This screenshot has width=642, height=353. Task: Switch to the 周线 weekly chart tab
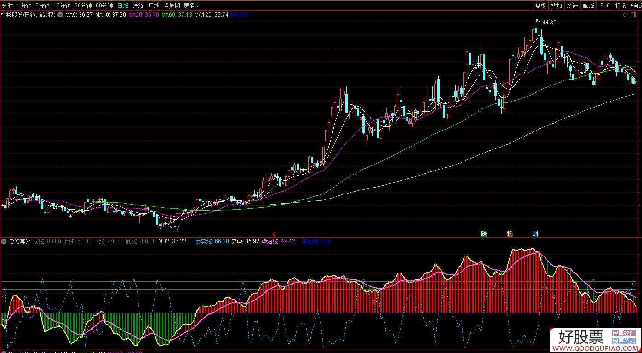138,6
